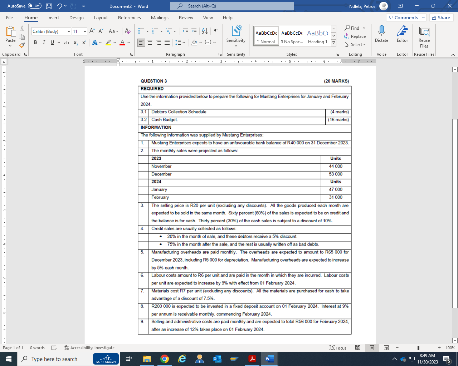Image resolution: width=458 pixels, height=366 pixels.
Task: Toggle Show/Hide paragraph marks
Action: 216,31
